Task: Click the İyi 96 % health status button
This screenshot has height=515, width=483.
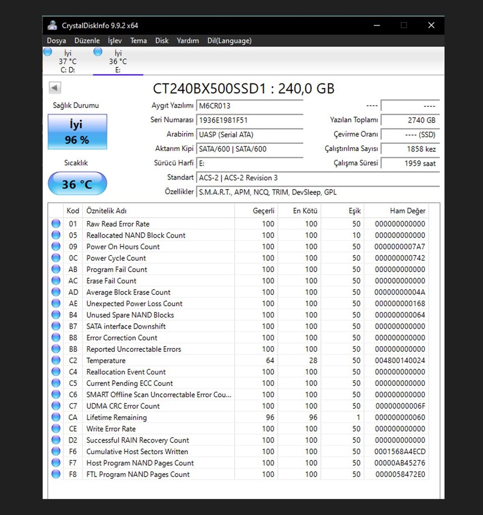Action: pos(77,132)
